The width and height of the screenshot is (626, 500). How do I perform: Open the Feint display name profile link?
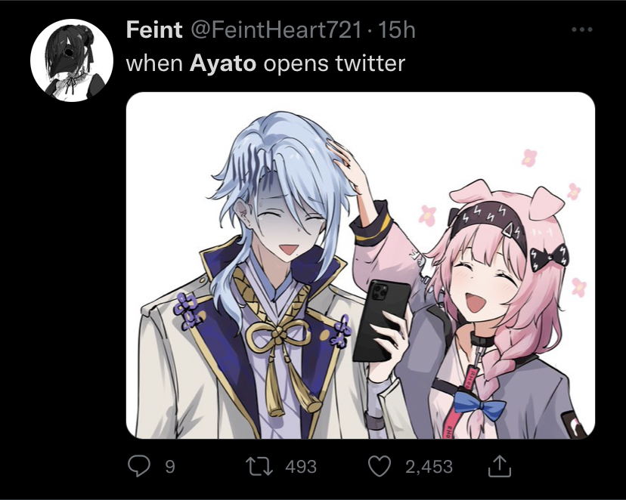[154, 29]
